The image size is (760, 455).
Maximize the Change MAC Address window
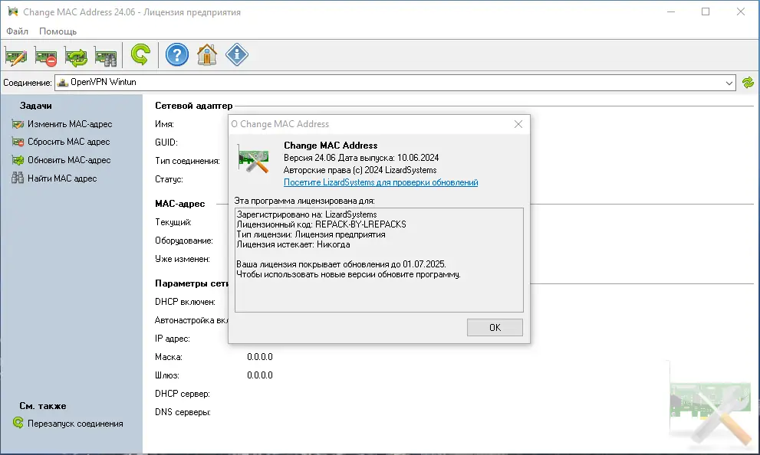point(706,11)
